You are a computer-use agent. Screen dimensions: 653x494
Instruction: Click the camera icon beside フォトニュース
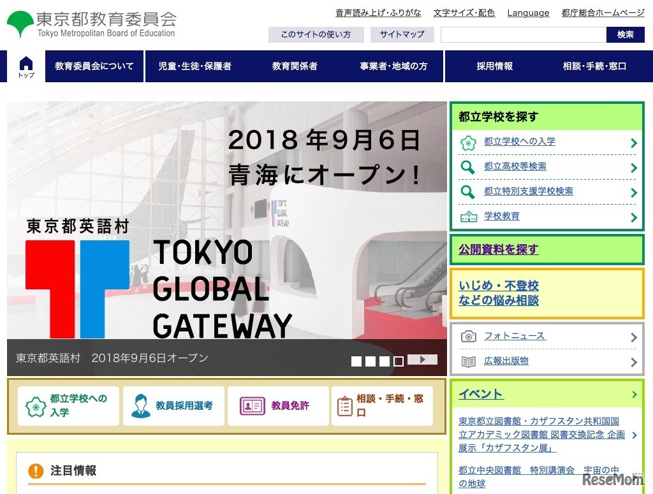469,337
